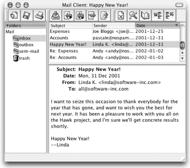The image size is (190, 168).
Task: Click the message list scrollbar down arrow
Action: click(183, 58)
